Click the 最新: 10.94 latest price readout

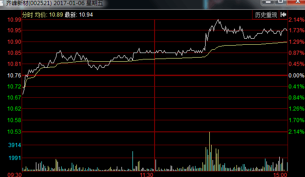coord(79,15)
